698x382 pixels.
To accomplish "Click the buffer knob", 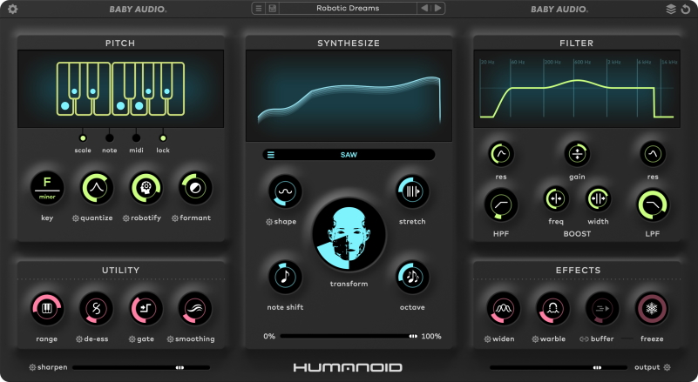I will point(602,308).
